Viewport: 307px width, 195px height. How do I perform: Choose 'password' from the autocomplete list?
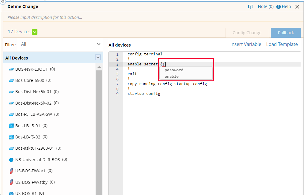point(174,70)
